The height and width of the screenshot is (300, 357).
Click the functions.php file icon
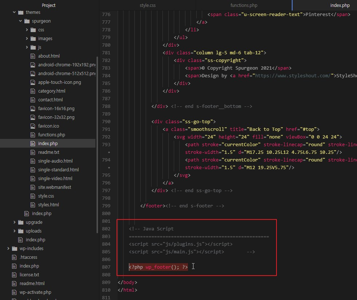(33, 135)
